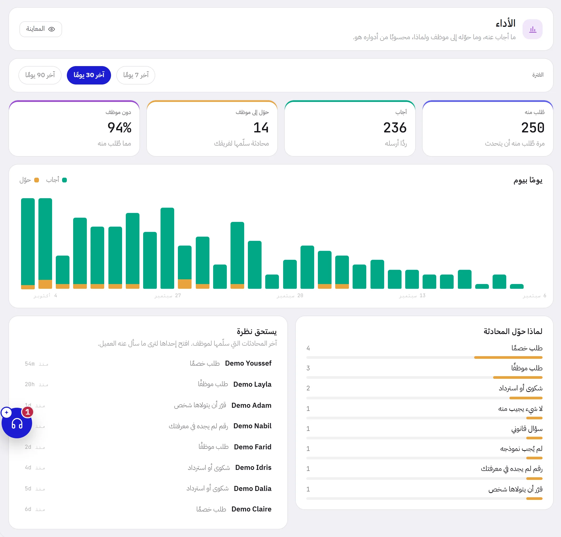Click the لا شيء يجيب منه reason row

(424, 412)
